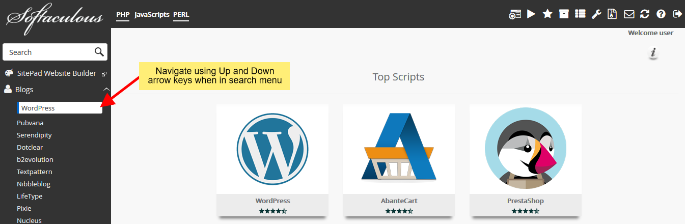Screen dimensions: 685x224
Task: Click the search magnifier icon
Action: [99, 52]
